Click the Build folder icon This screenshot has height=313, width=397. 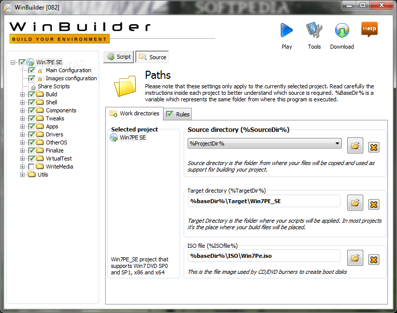[x=39, y=94]
